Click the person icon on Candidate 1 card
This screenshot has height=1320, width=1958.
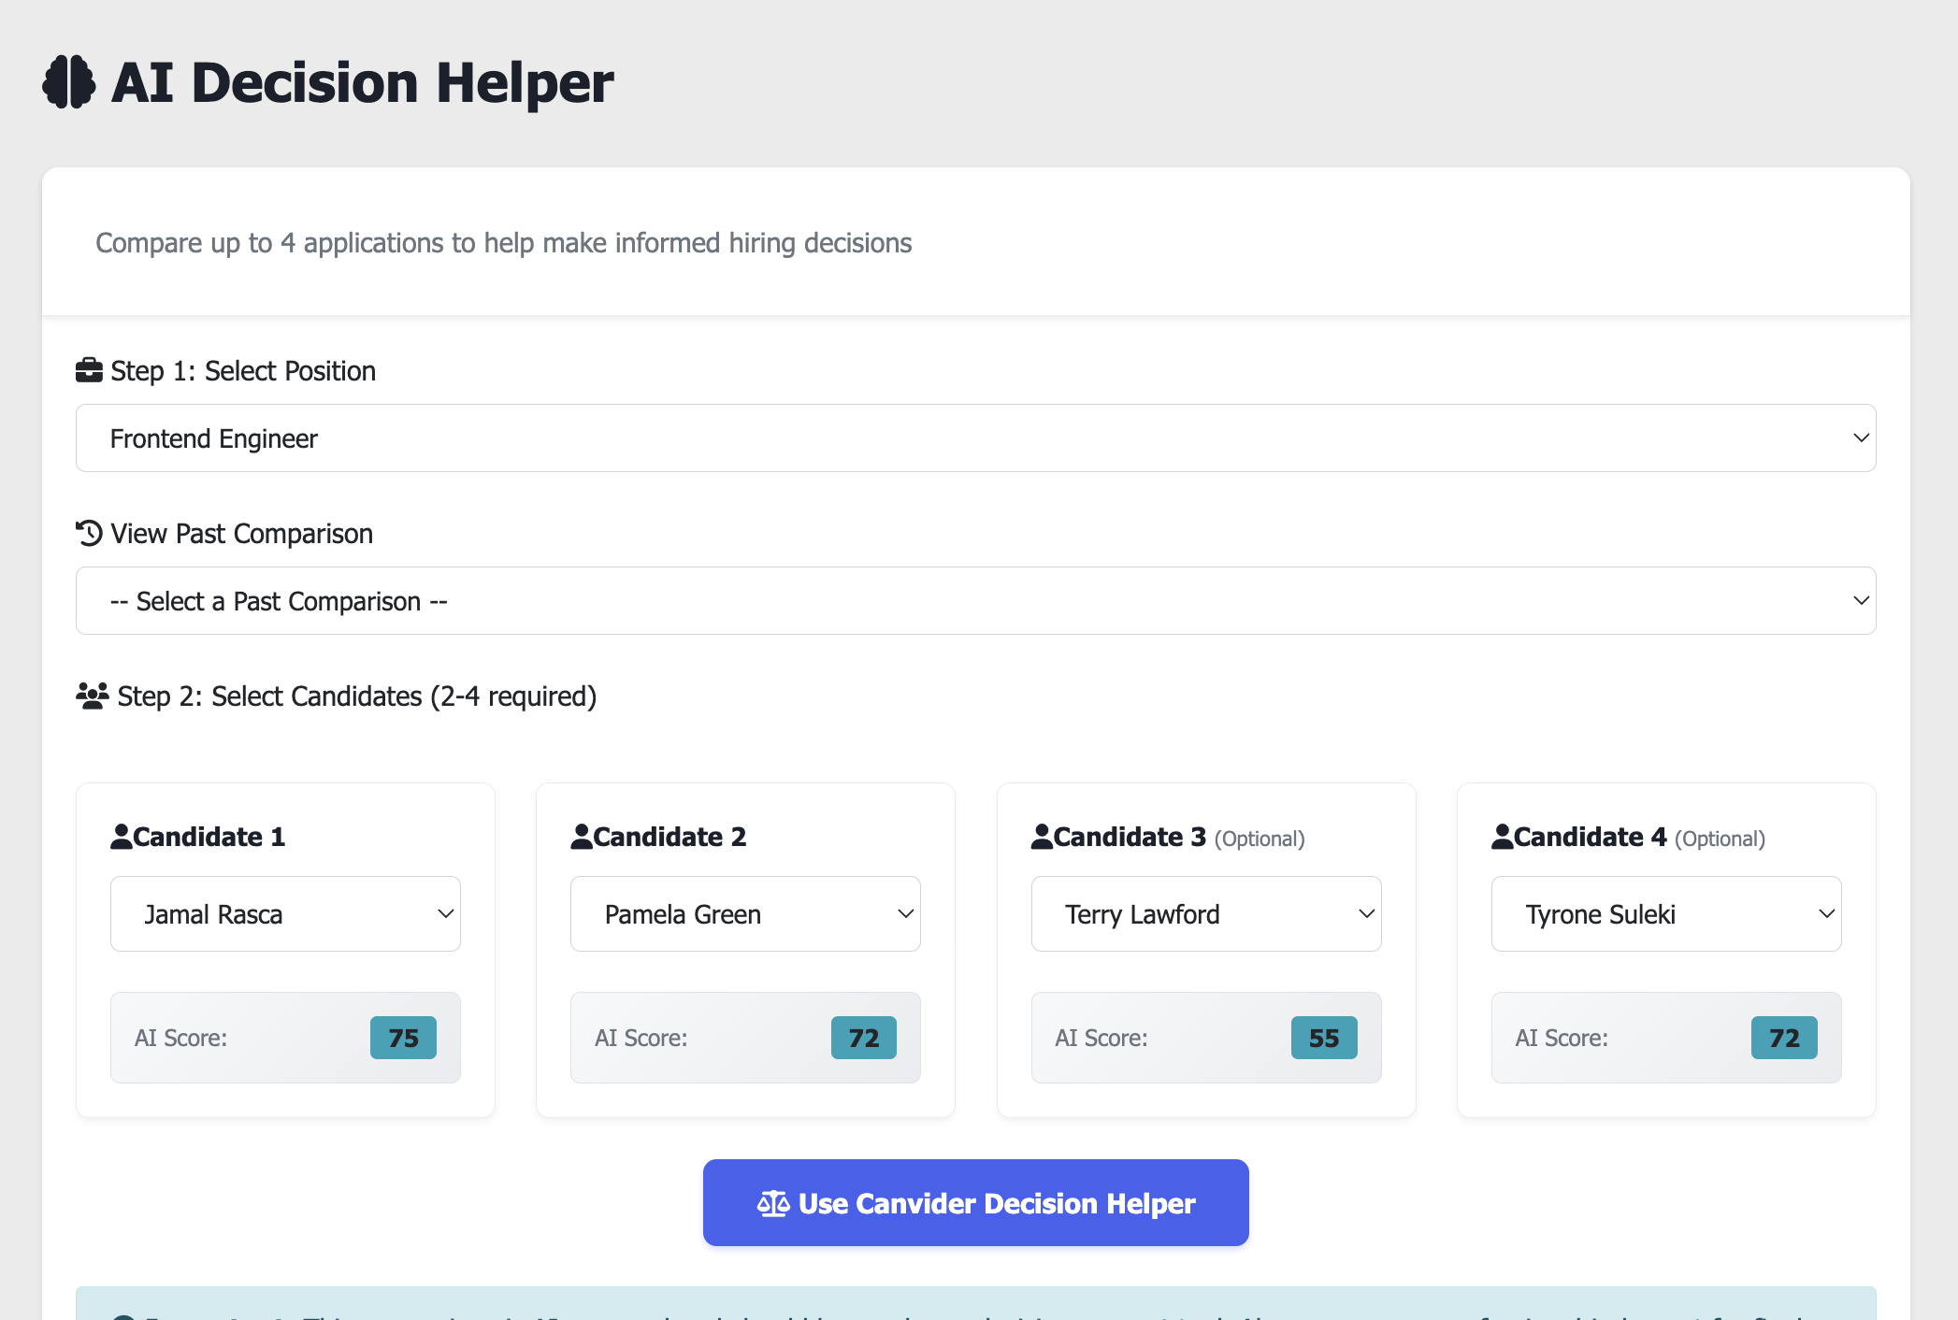click(x=122, y=835)
